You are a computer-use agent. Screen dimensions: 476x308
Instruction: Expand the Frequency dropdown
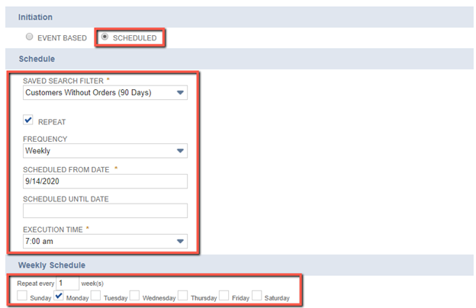coord(105,151)
